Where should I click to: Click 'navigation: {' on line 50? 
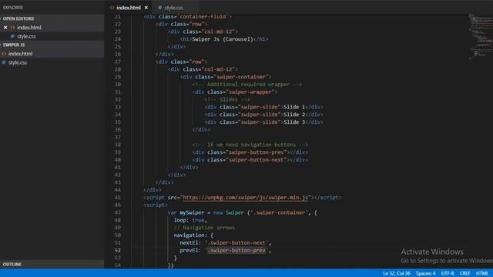click(193, 235)
